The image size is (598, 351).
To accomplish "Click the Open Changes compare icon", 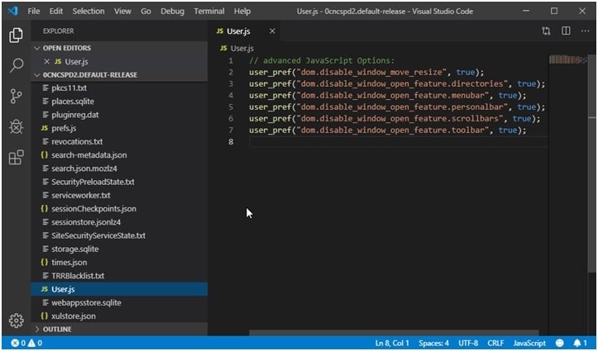I will (x=546, y=31).
